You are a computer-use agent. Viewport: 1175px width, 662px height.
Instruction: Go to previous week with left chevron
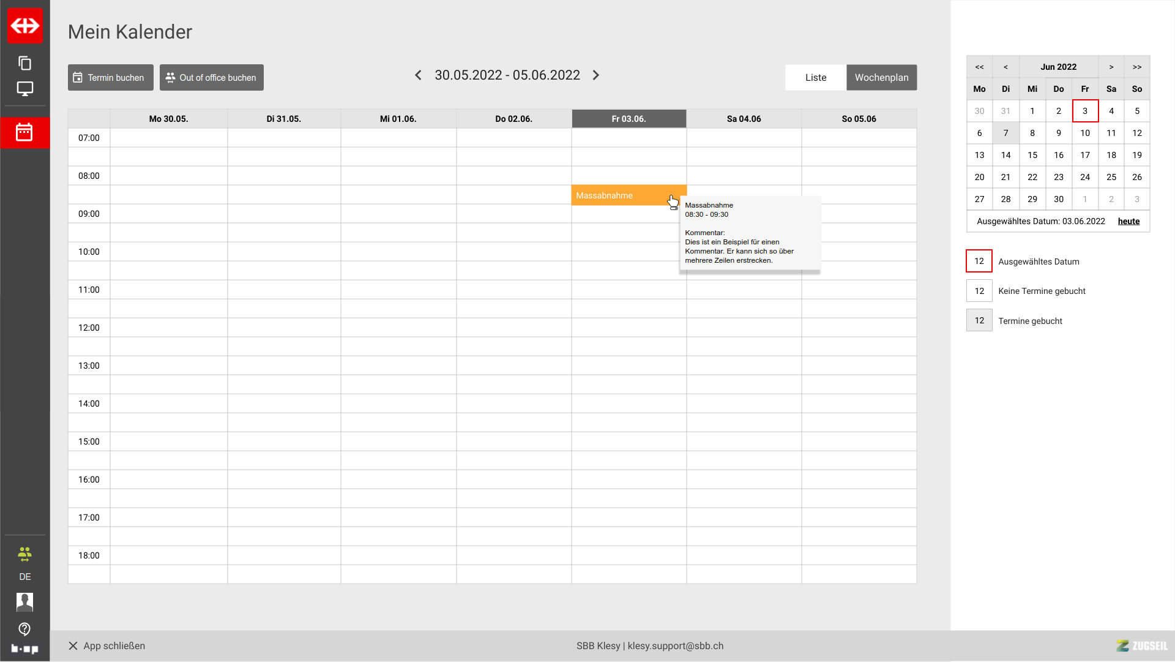tap(418, 75)
